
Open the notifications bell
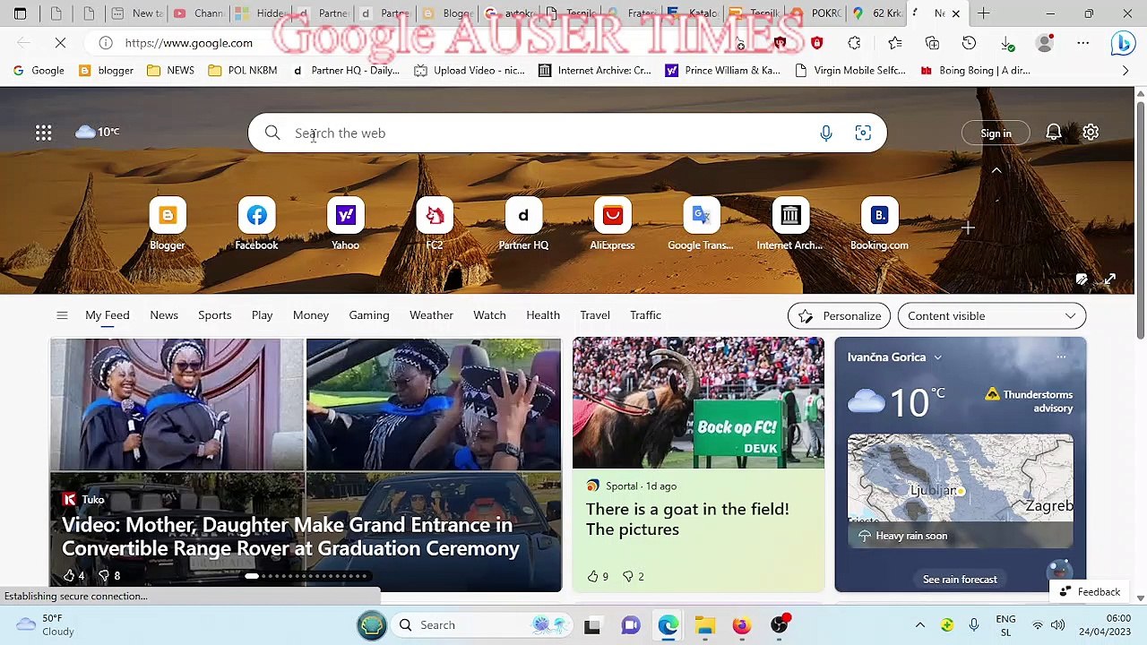(1054, 133)
